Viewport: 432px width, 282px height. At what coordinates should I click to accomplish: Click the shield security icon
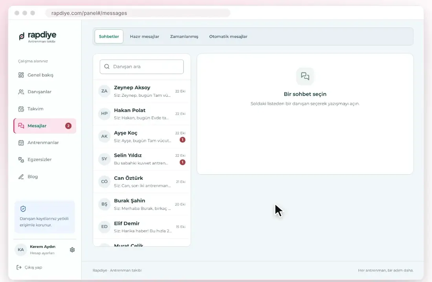(23, 209)
